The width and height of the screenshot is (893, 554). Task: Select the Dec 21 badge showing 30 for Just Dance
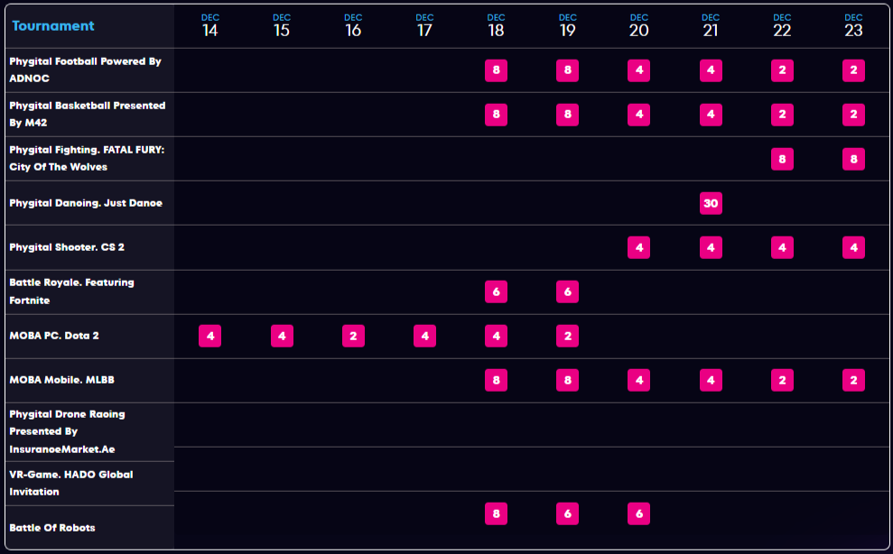point(711,203)
